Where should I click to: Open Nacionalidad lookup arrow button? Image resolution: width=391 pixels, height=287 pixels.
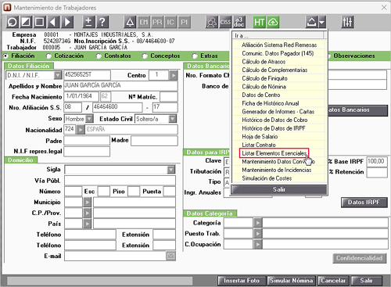tap(81, 130)
